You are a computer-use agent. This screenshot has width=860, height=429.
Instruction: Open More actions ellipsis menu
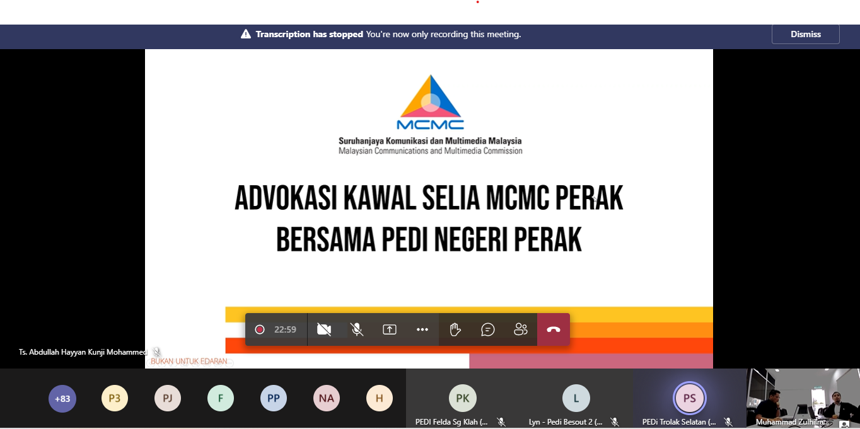point(422,329)
